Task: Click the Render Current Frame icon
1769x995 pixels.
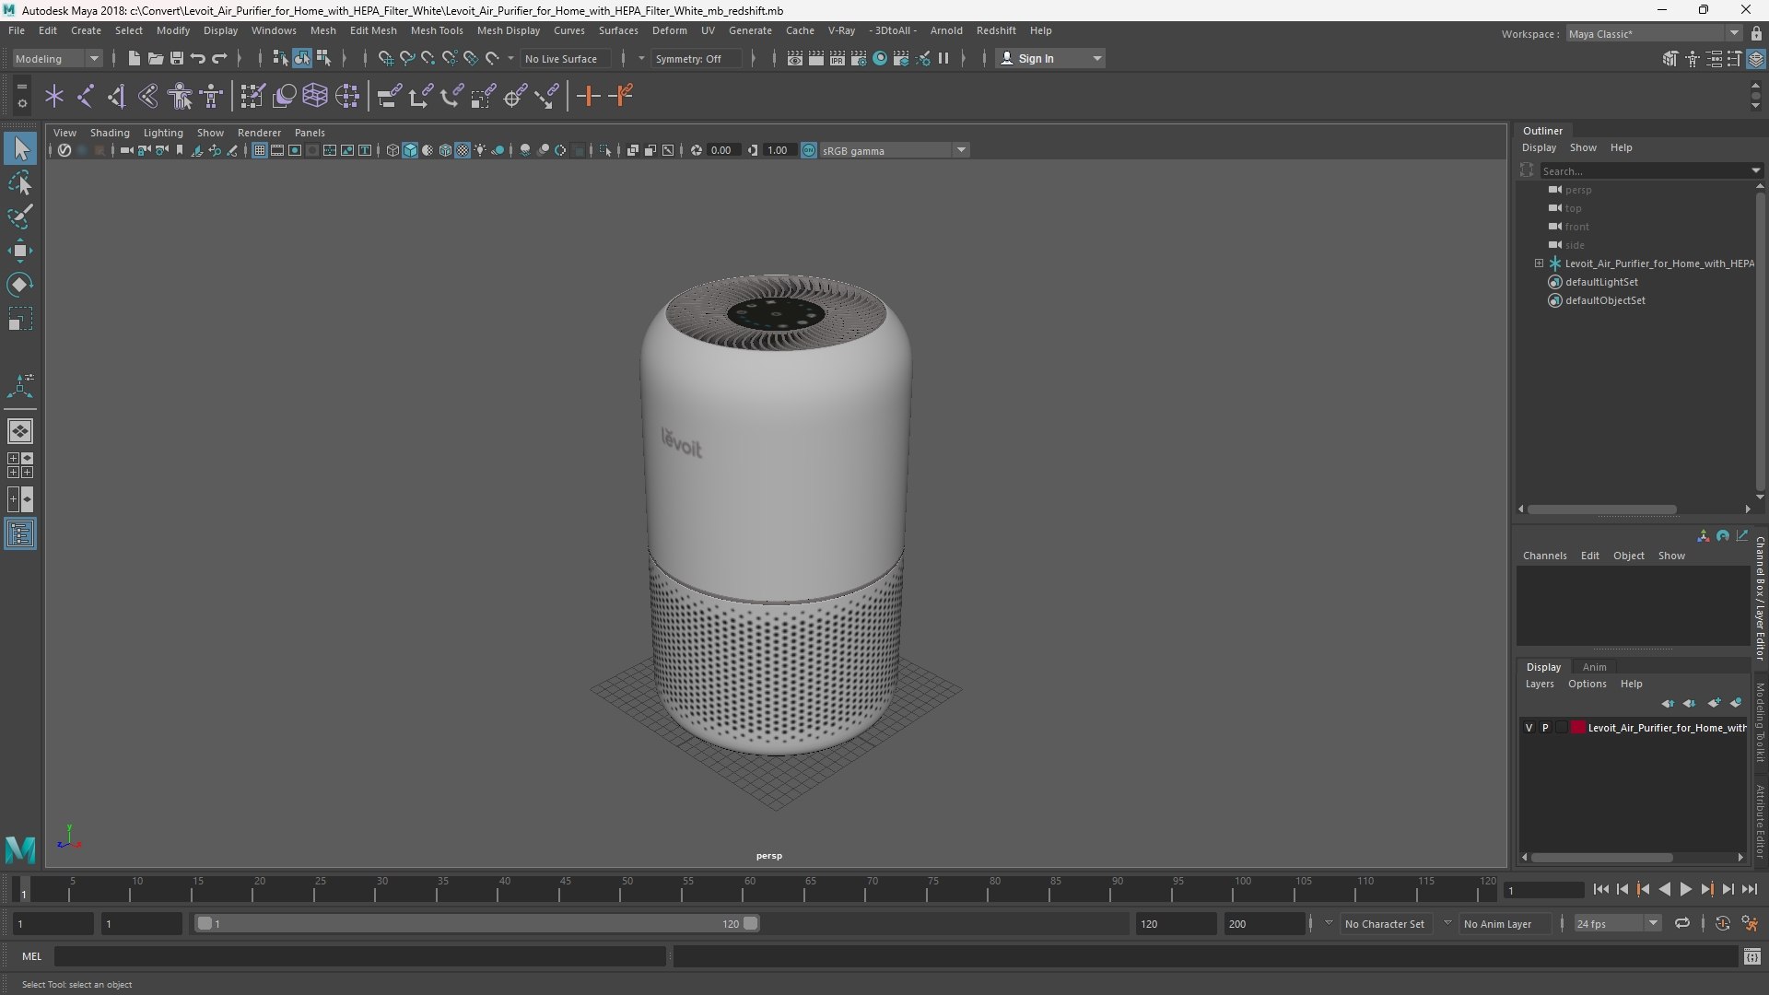Action: point(816,58)
